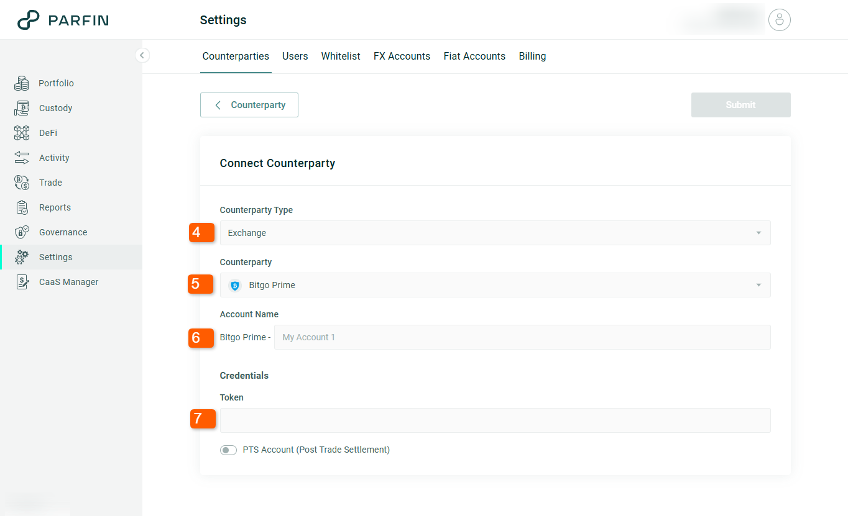The height and width of the screenshot is (516, 848).
Task: Open the Portfolio coins icon
Action: pos(22,83)
